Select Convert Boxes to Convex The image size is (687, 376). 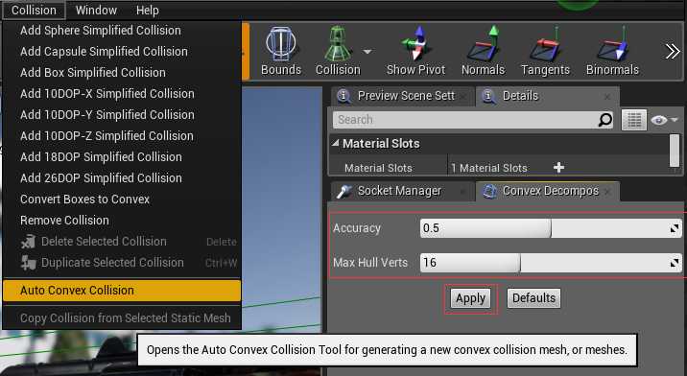point(122,199)
